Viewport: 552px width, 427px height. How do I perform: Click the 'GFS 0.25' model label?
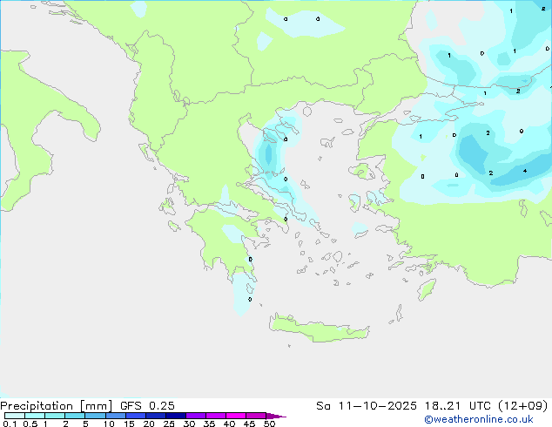[x=147, y=406]
